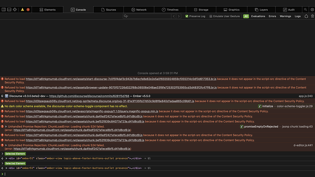Click the yellow warning count icon in toolbar
The width and height of the screenshot is (315, 177).
coord(22,10)
